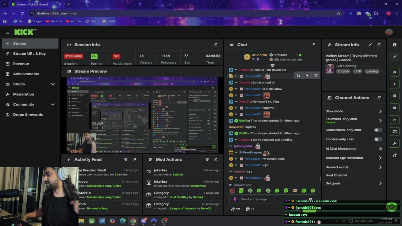
Task: Click the mod actions note icon in right rail
Action: click(394, 96)
